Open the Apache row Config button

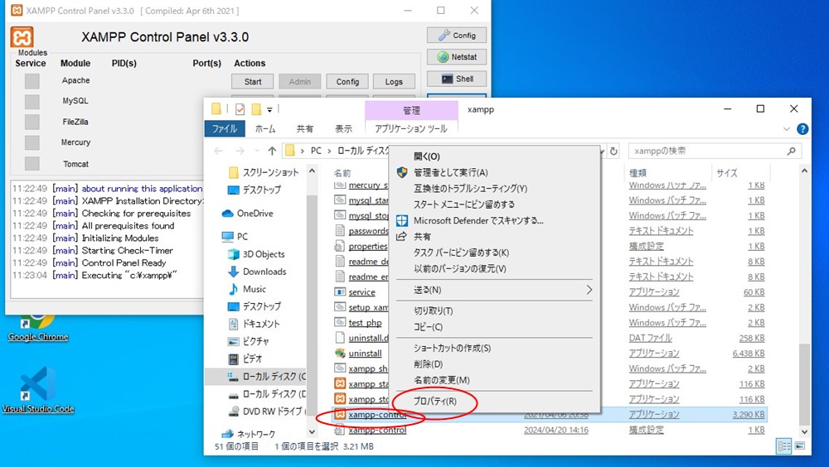tap(347, 81)
